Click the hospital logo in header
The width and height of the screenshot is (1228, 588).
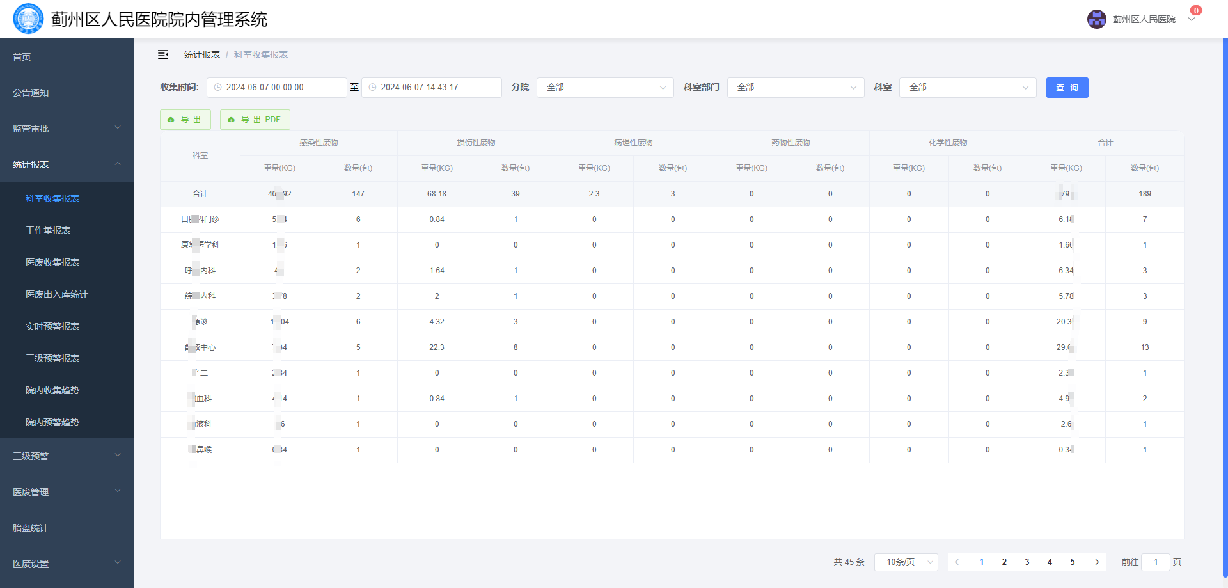28,19
